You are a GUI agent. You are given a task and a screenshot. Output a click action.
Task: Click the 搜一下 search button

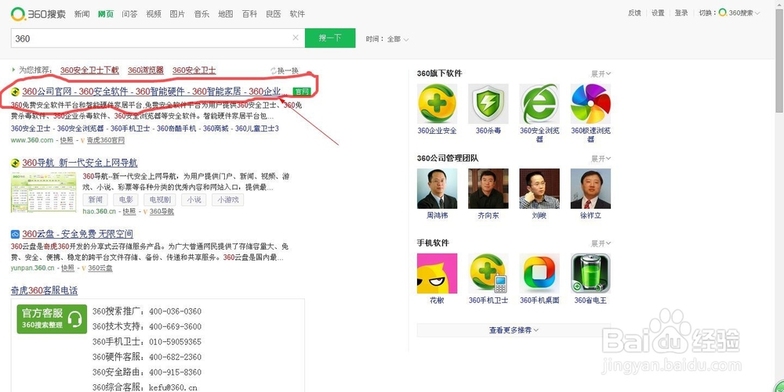330,38
